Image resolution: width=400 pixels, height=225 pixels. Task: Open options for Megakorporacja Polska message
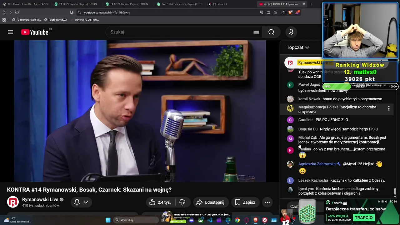389,108
